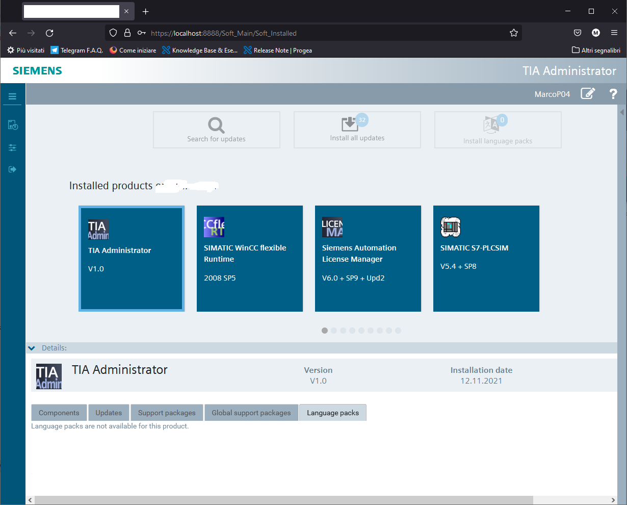Click the padlock site security icon
This screenshot has width=627, height=505.
point(127,33)
